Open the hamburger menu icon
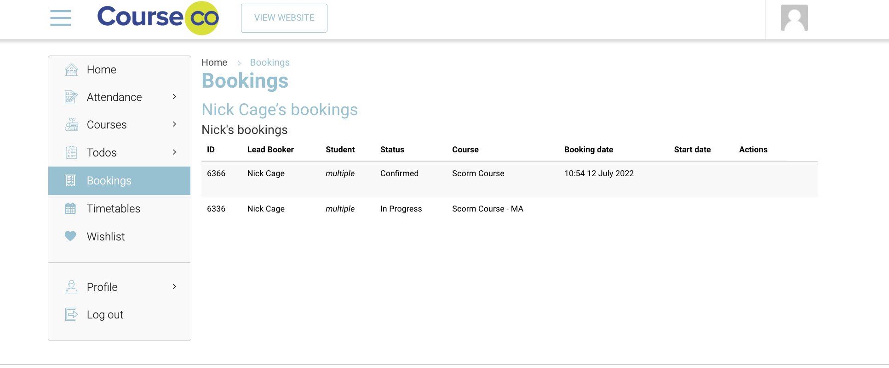 coord(61,18)
